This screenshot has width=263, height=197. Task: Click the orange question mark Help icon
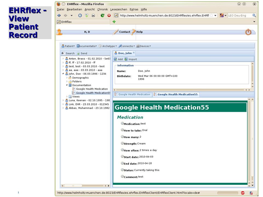click(133, 32)
